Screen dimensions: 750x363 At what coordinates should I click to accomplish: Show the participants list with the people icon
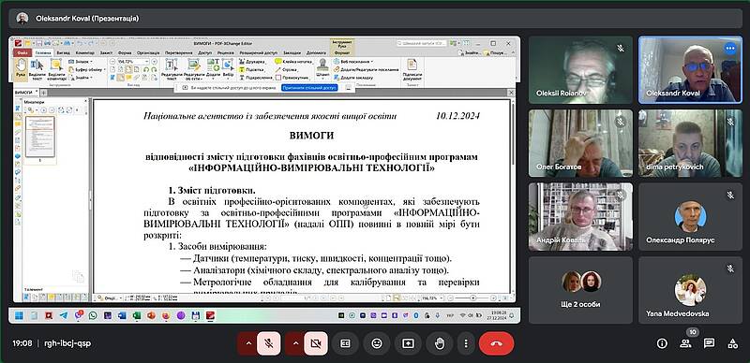685,343
